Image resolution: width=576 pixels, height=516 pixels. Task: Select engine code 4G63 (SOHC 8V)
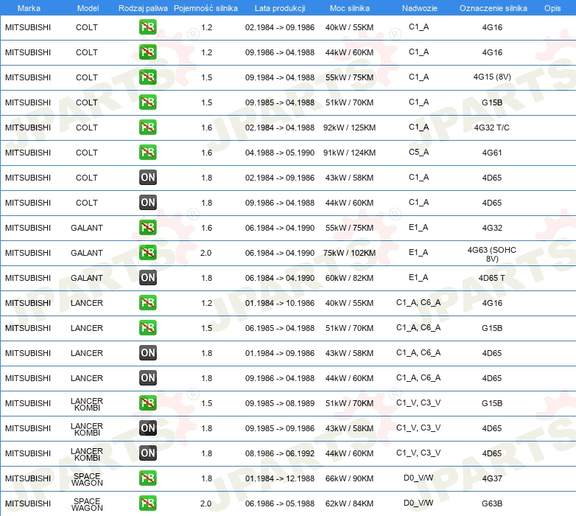point(491,254)
